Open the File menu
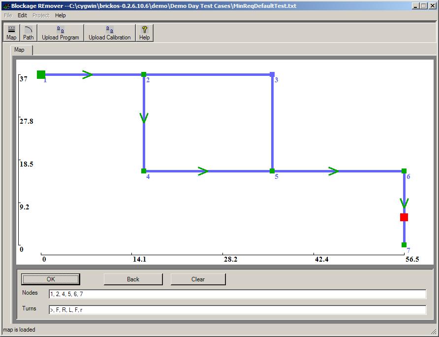The height and width of the screenshot is (337, 439). point(8,15)
